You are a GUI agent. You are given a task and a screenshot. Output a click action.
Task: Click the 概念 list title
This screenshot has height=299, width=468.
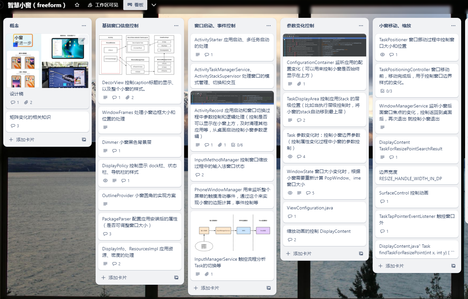click(x=14, y=26)
